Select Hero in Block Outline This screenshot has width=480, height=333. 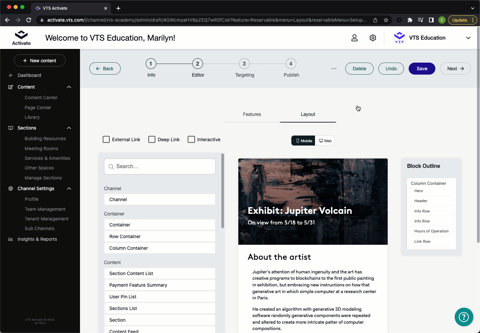pyautogui.click(x=431, y=191)
